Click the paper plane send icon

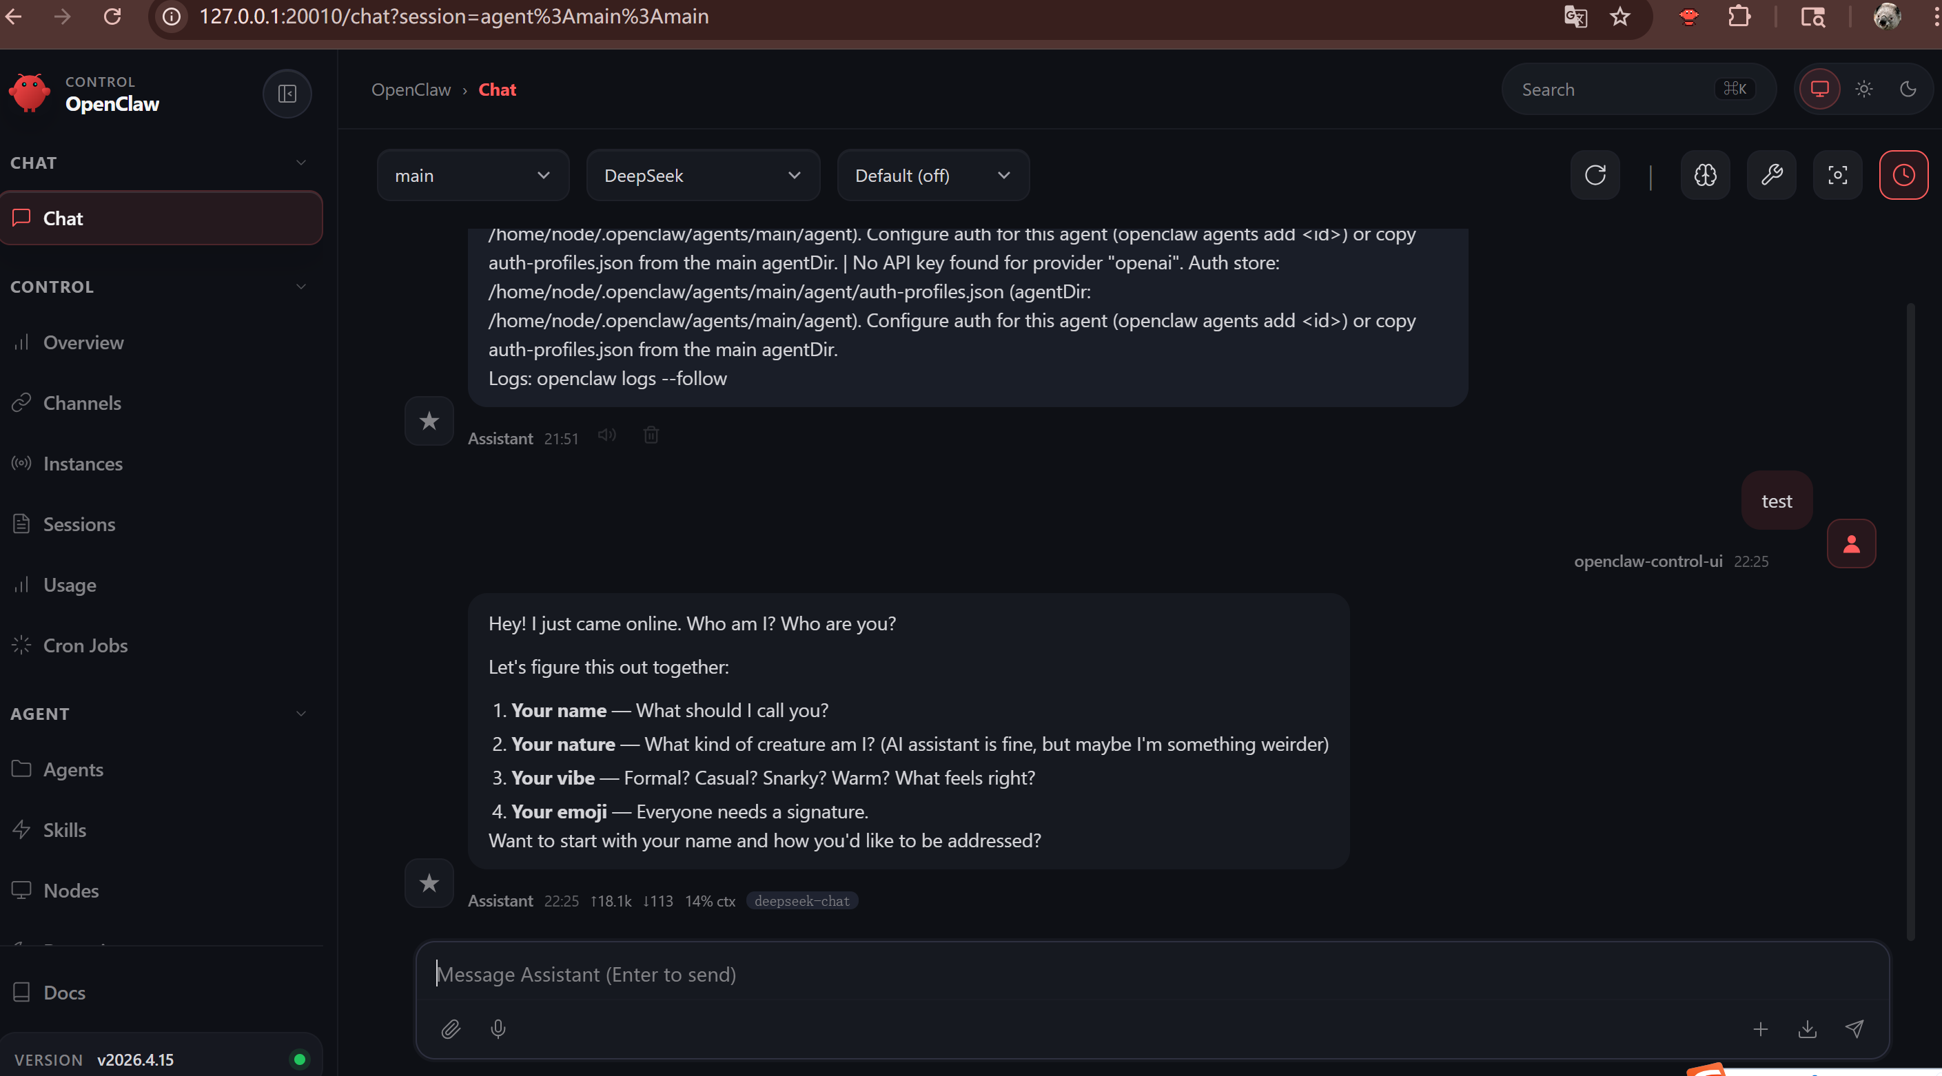(x=1854, y=1029)
